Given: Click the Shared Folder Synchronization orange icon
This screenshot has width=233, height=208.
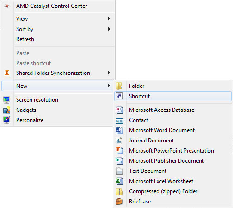Looking at the screenshot, I should [x=7, y=73].
